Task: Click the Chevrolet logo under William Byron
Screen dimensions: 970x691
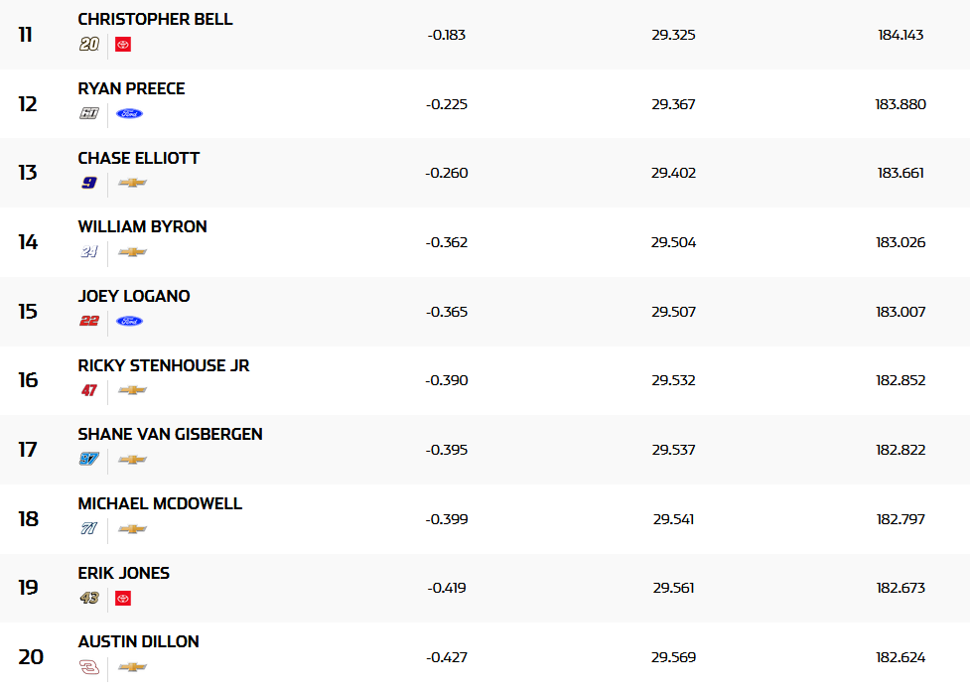Action: (x=132, y=252)
